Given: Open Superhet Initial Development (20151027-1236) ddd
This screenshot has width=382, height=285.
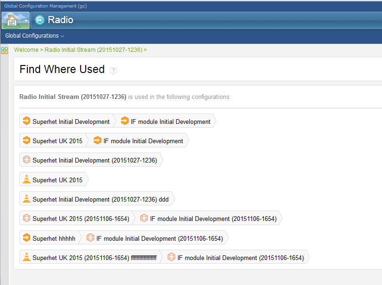Looking at the screenshot, I should [x=100, y=199].
